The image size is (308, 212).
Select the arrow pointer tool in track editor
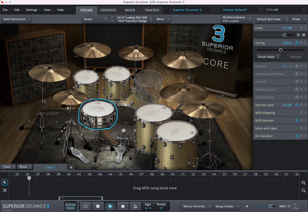[x=4, y=183]
